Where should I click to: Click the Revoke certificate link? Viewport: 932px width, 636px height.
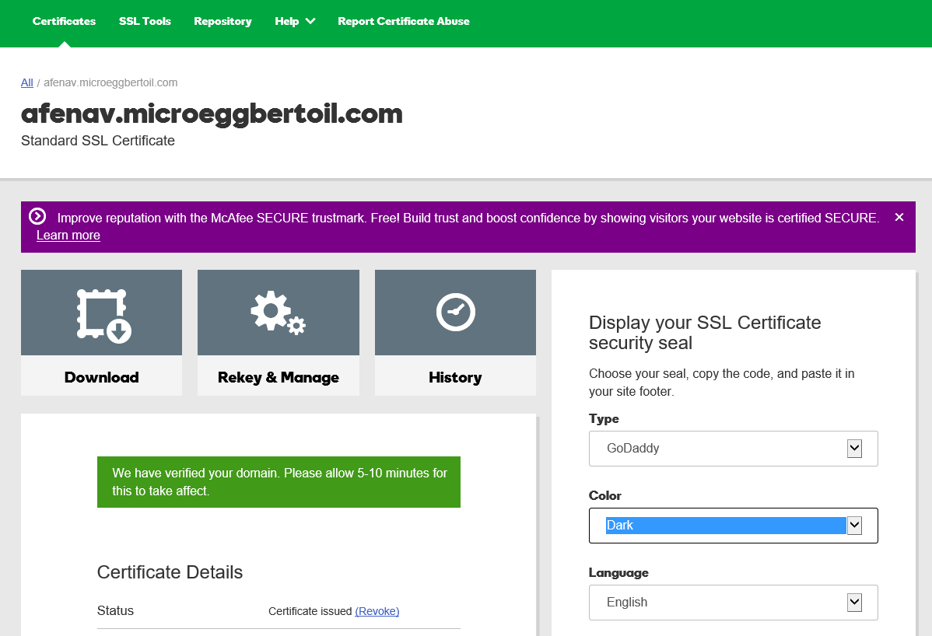377,611
